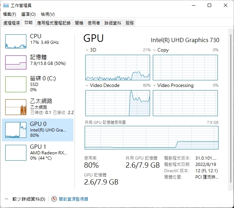The height and width of the screenshot is (208, 234).
Task: Select the GPU 1 AMD Radeon graph icon
Action: pos(16,153)
